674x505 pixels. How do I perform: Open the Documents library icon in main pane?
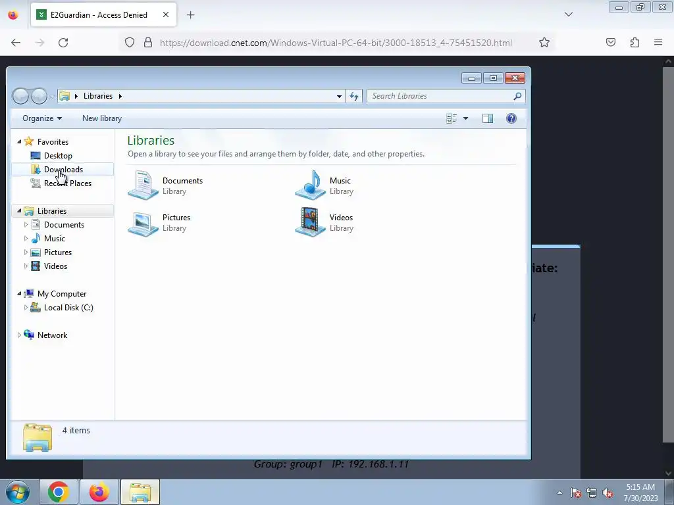[x=143, y=185]
